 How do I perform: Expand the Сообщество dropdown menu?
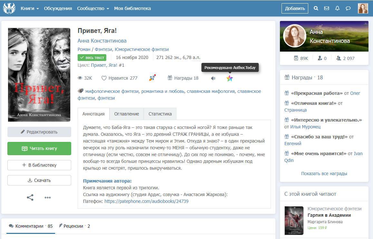(93, 8)
